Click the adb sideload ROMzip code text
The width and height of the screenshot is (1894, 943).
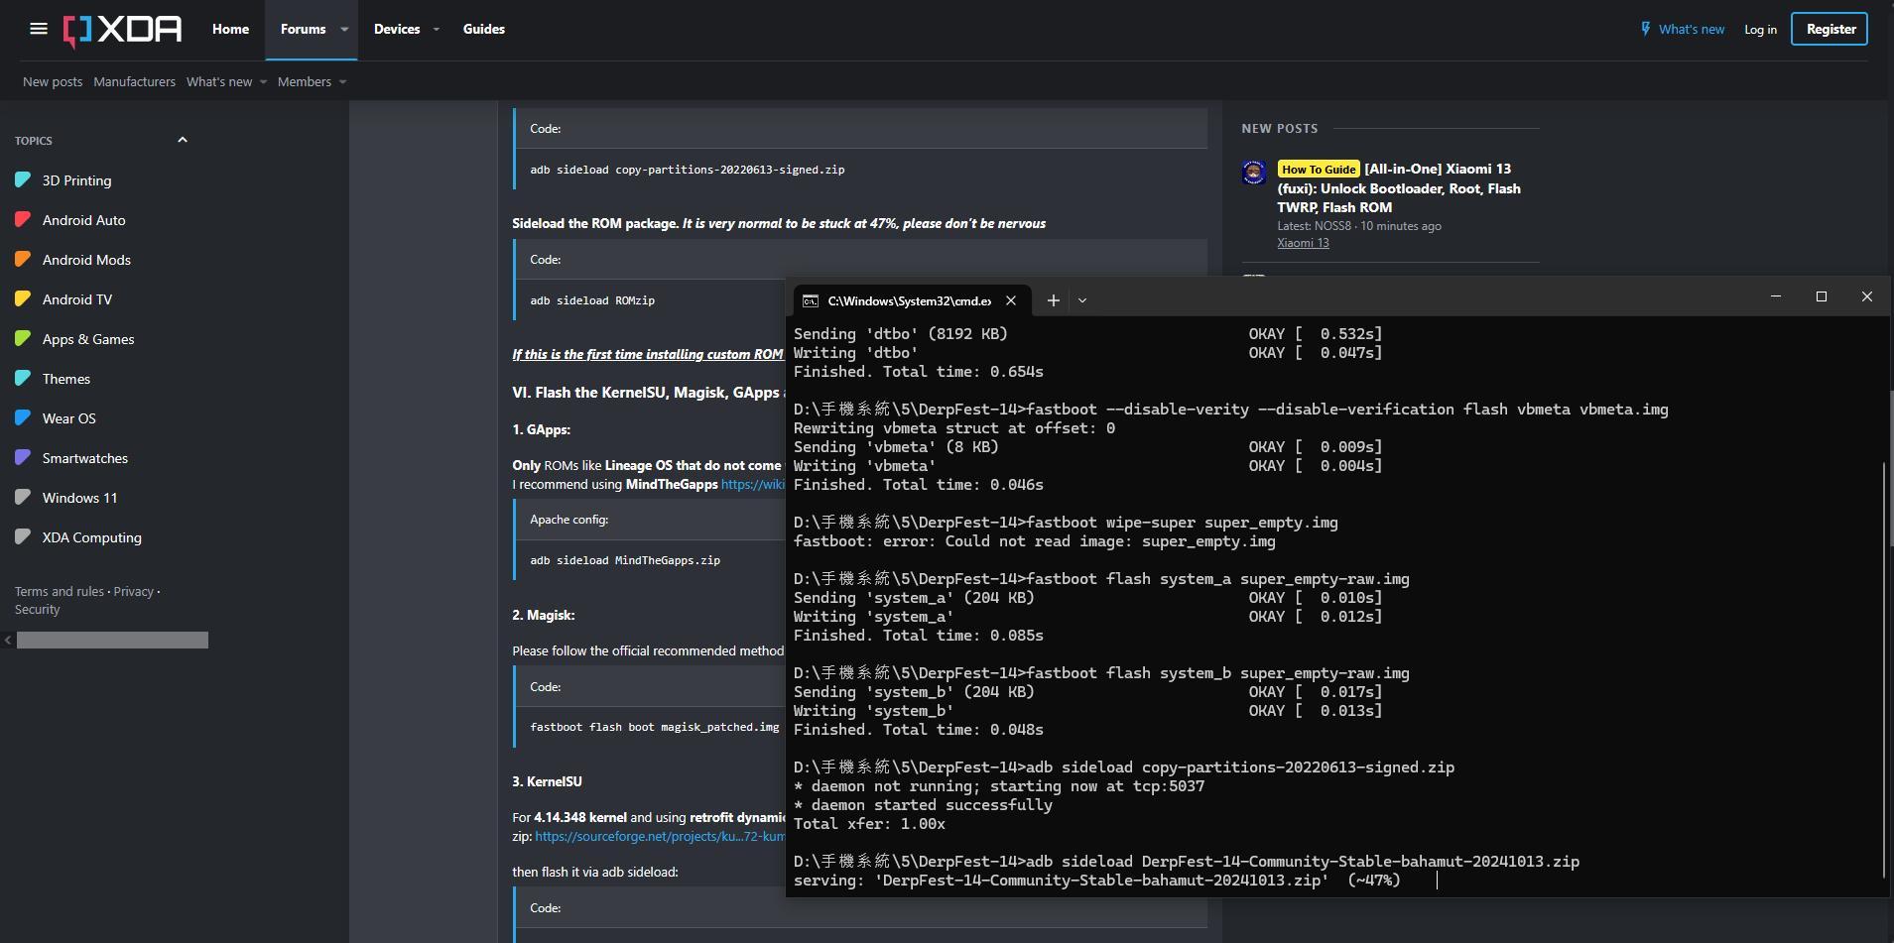click(592, 300)
